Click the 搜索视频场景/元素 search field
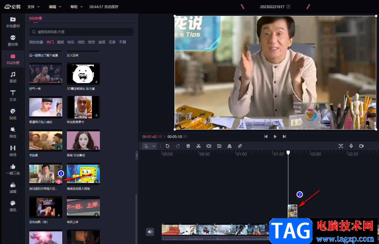The image size is (379, 244). pos(81,32)
